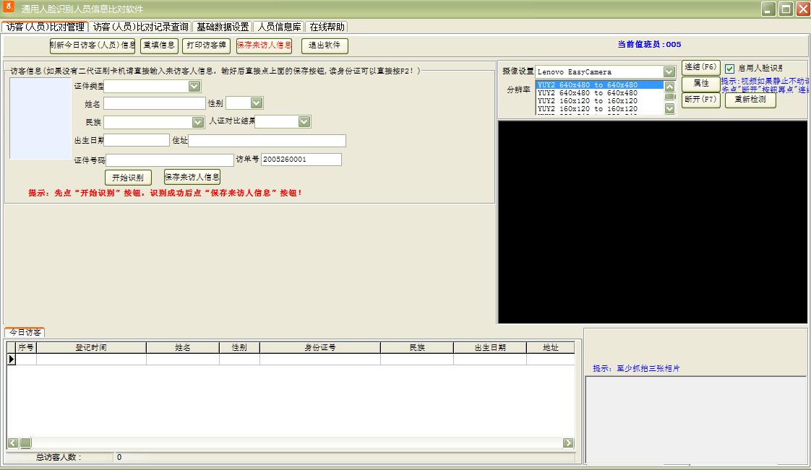This screenshot has height=470, width=811.
Task: Click 地址 column header
Action: [551, 347]
